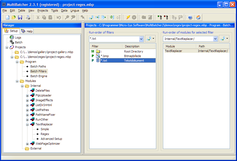Click the Description column header
Screen dimensions: 237x161
click(x=139, y=46)
